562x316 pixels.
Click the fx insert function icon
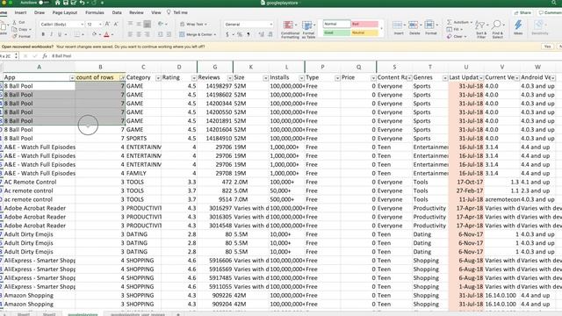[45, 56]
